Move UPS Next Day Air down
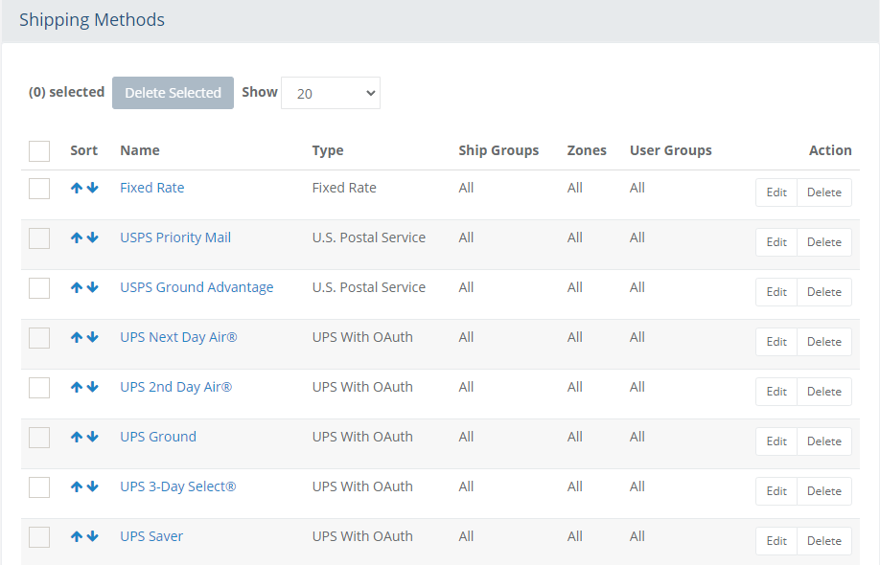The height and width of the screenshot is (565, 880). click(x=93, y=337)
